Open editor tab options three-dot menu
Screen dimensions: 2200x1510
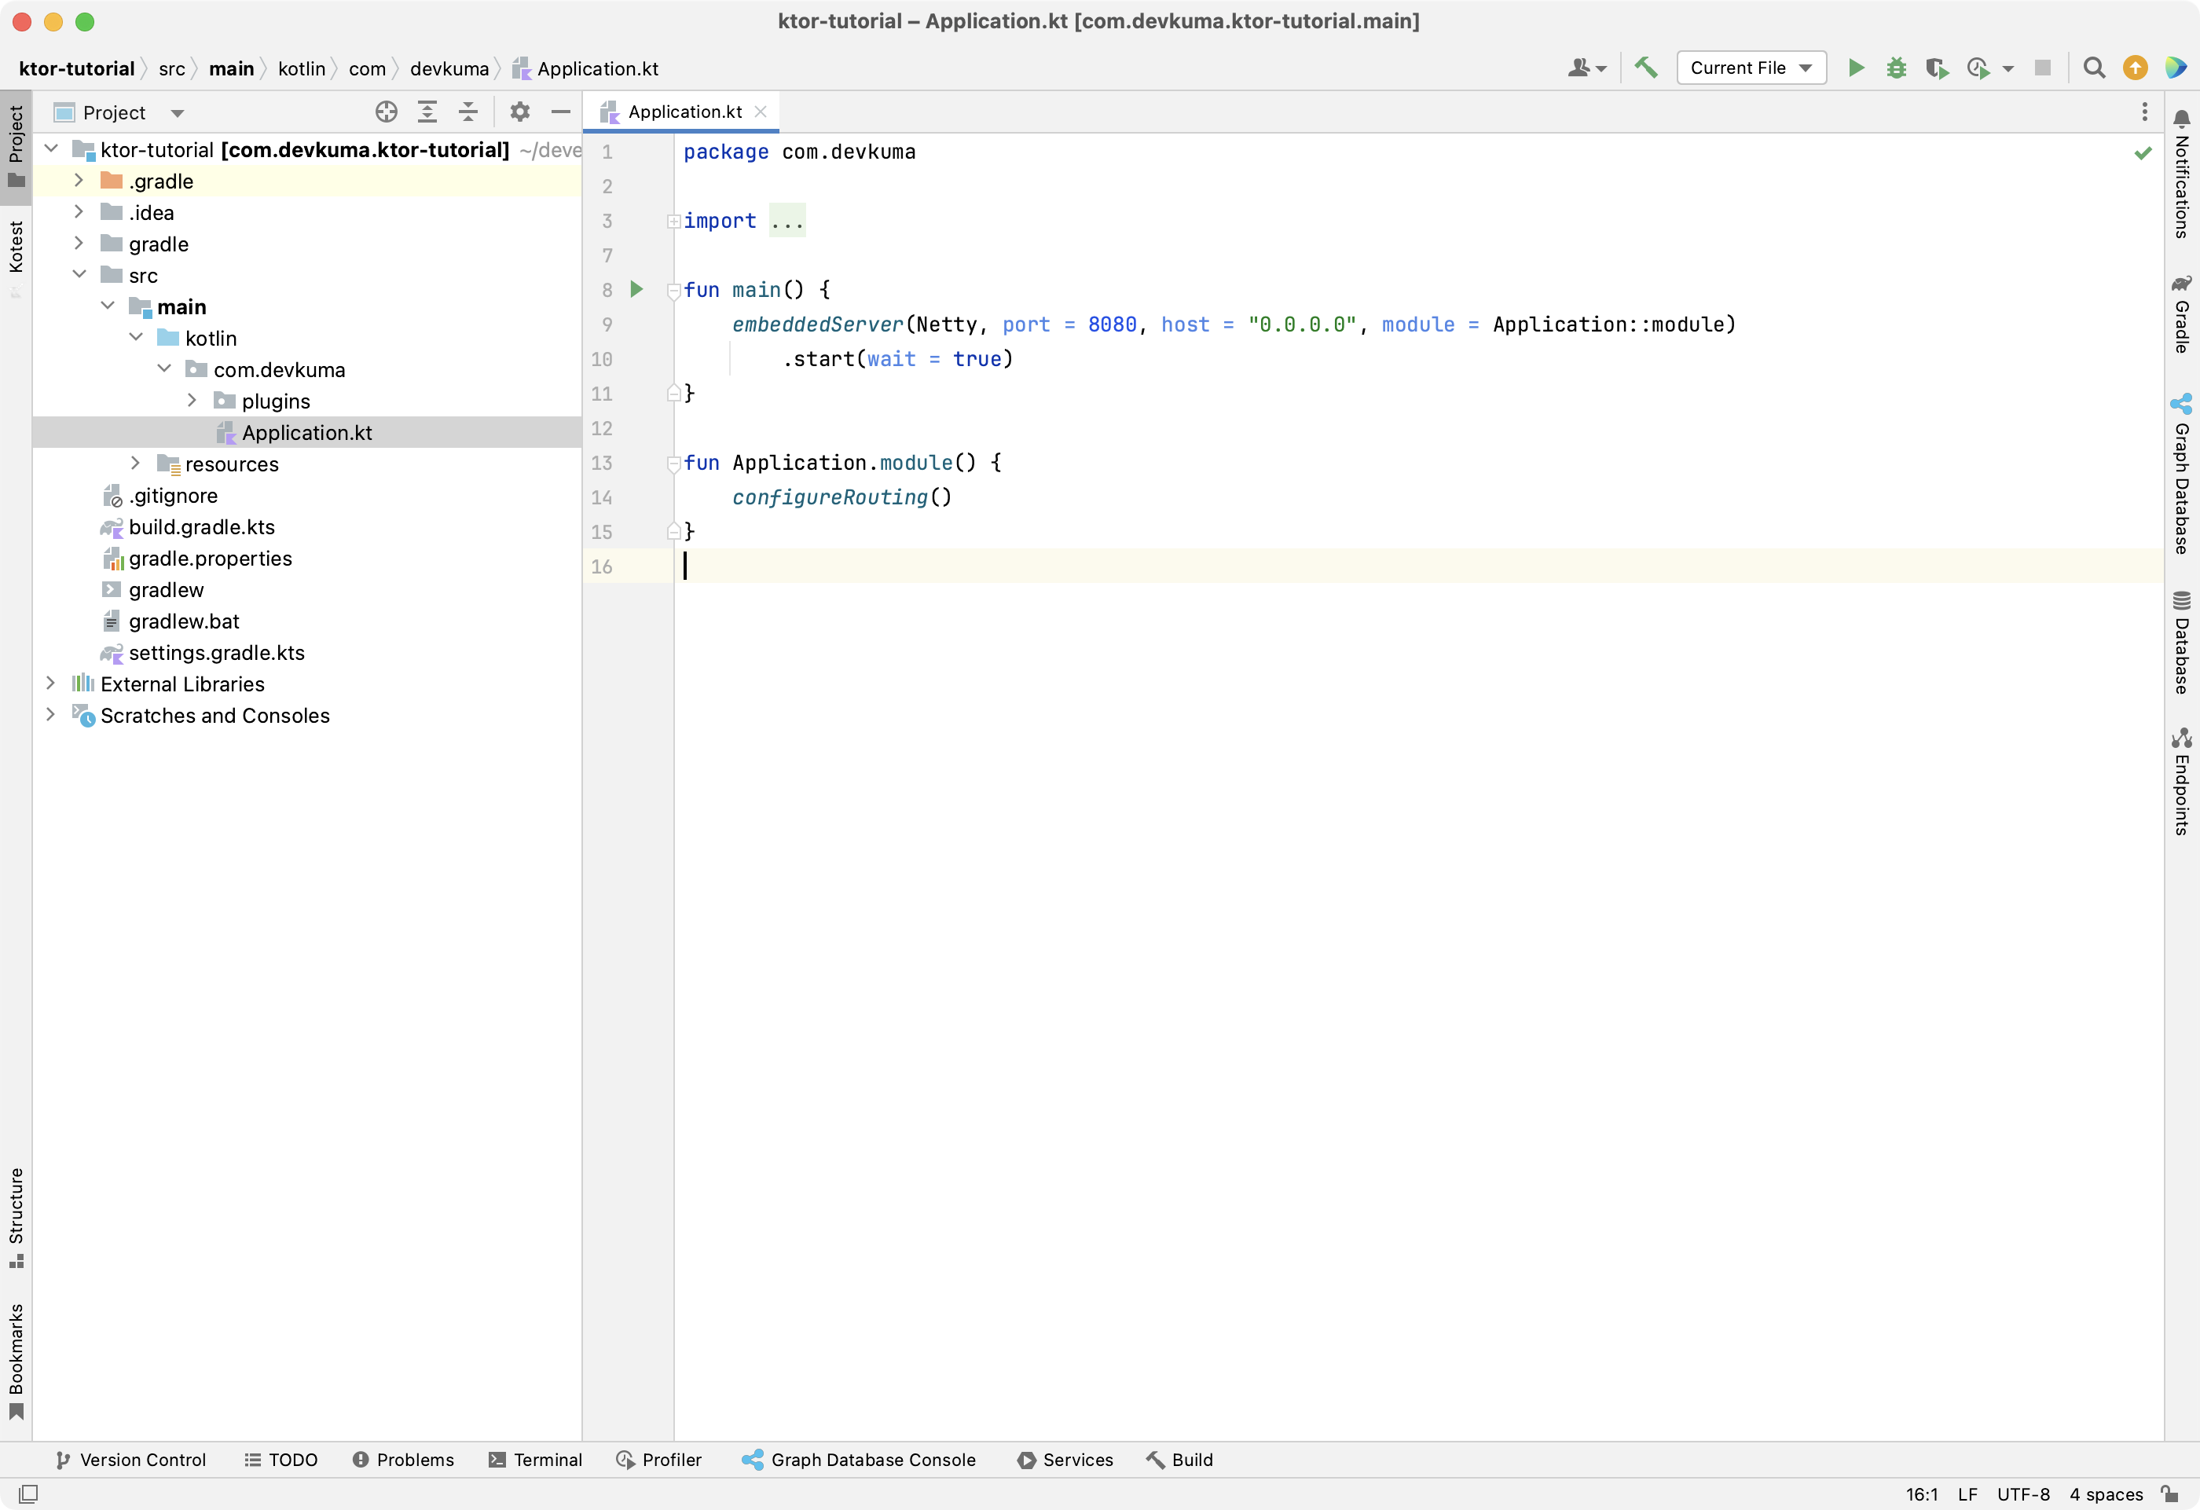(2144, 112)
